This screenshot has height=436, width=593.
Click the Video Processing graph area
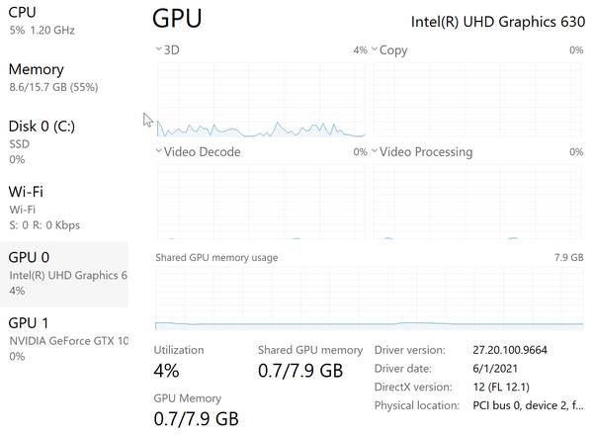[477, 201]
